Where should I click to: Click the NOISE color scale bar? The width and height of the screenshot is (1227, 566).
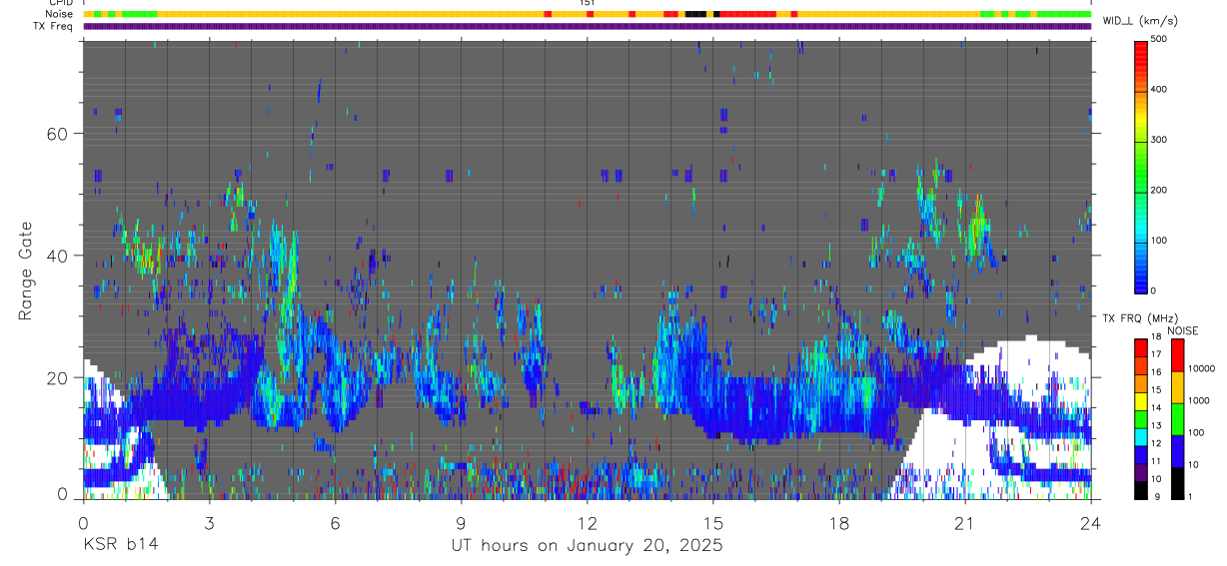click(1177, 417)
